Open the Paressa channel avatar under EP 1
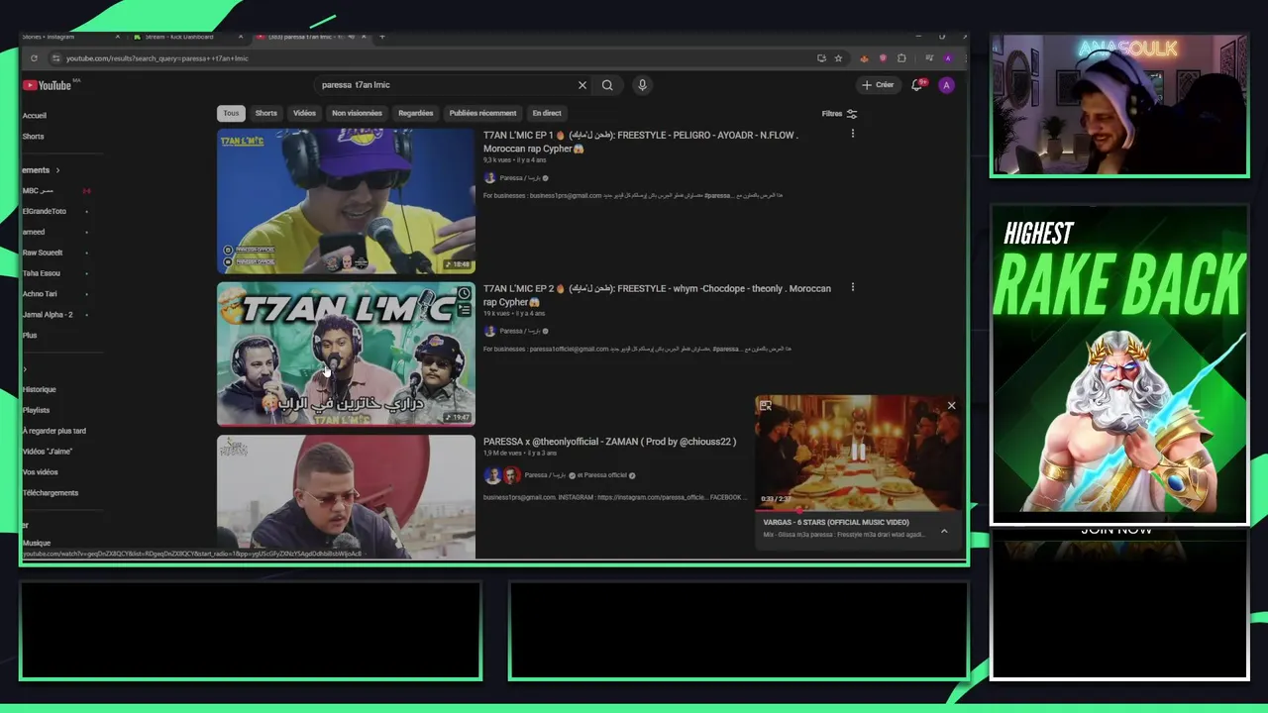Screen dimensions: 1268x713 point(489,178)
